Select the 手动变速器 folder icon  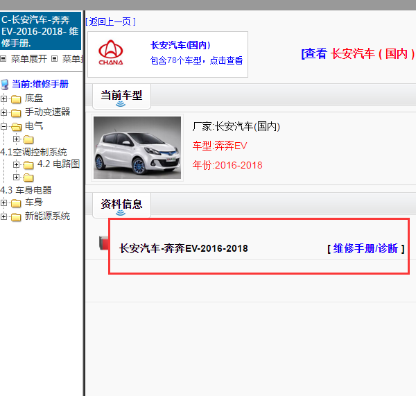(x=16, y=113)
